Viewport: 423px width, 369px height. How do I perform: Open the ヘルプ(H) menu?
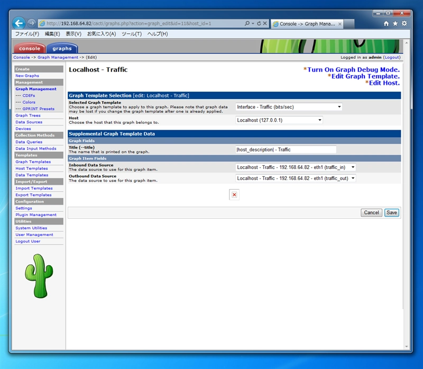pos(158,34)
